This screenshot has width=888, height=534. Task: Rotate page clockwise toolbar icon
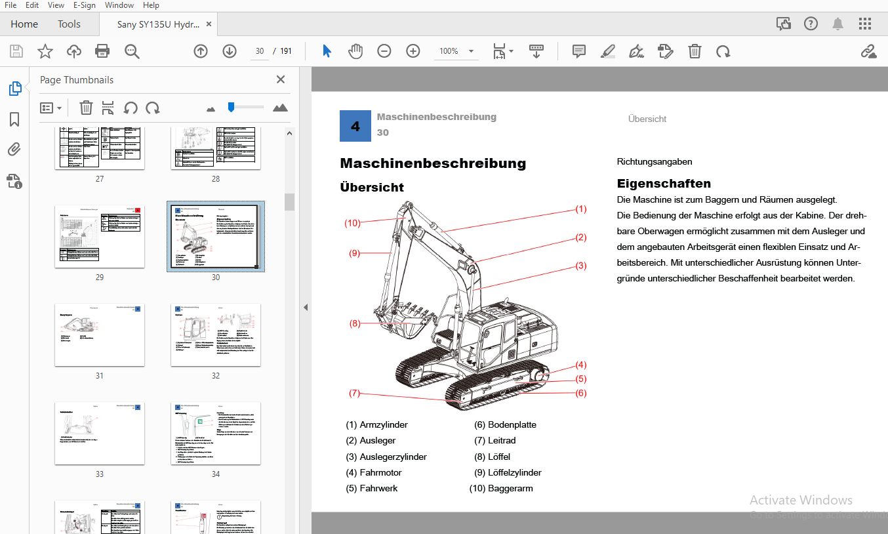[723, 51]
